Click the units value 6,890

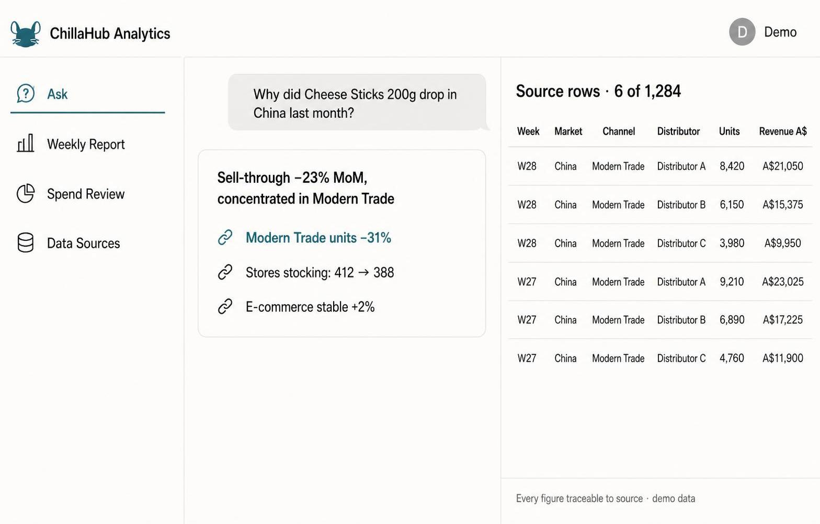[x=732, y=320]
